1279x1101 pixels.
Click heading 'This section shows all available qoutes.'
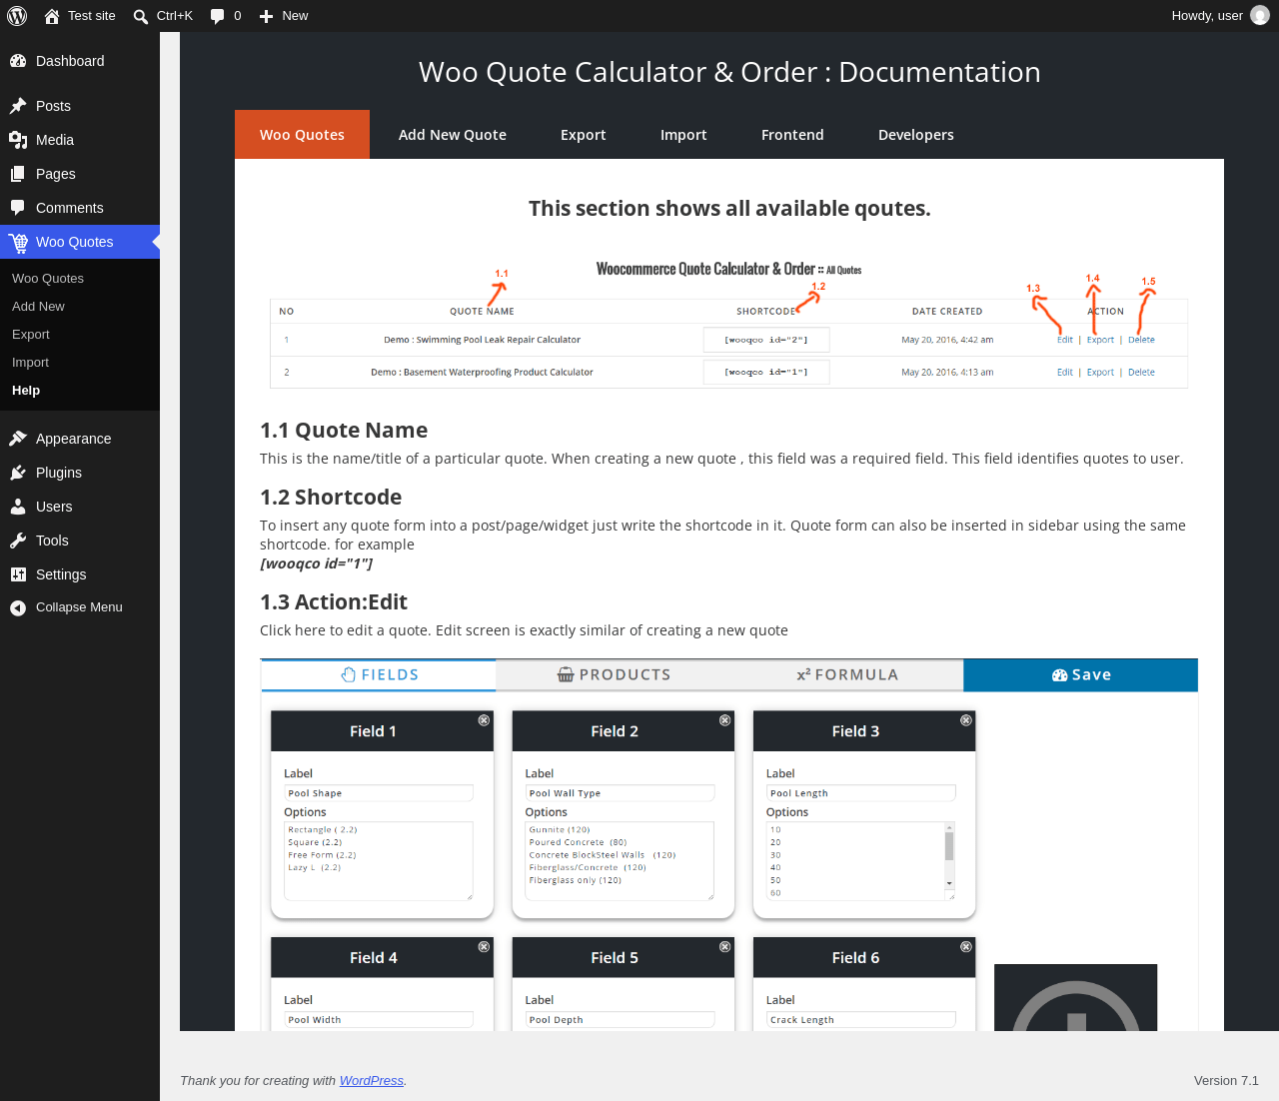[729, 209]
